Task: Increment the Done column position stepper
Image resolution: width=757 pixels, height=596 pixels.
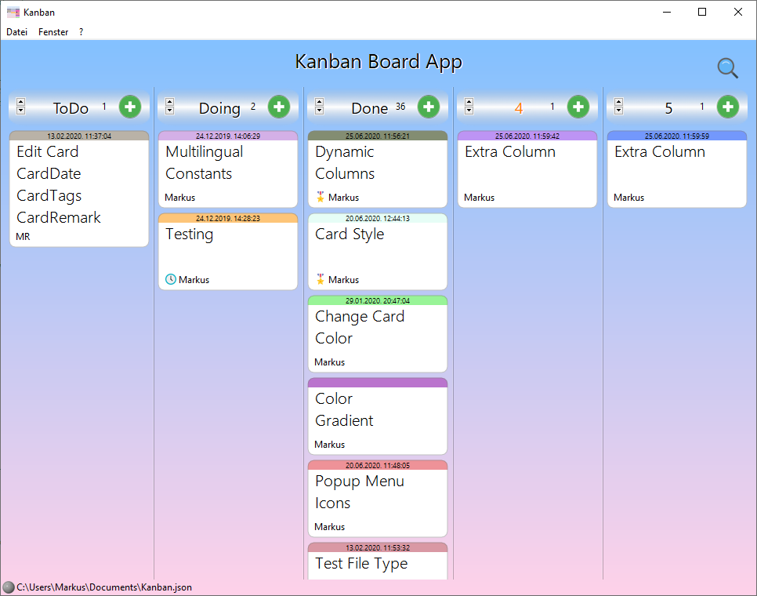Action: (x=319, y=103)
